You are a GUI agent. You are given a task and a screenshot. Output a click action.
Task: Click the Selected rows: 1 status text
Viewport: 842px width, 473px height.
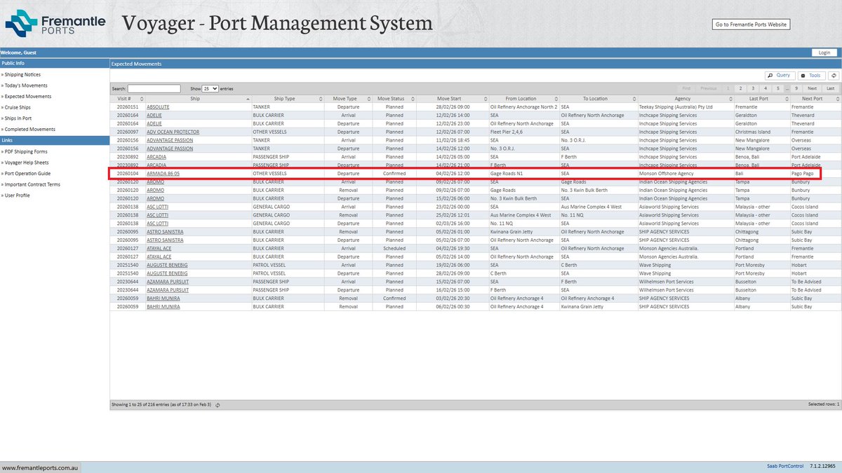point(824,404)
